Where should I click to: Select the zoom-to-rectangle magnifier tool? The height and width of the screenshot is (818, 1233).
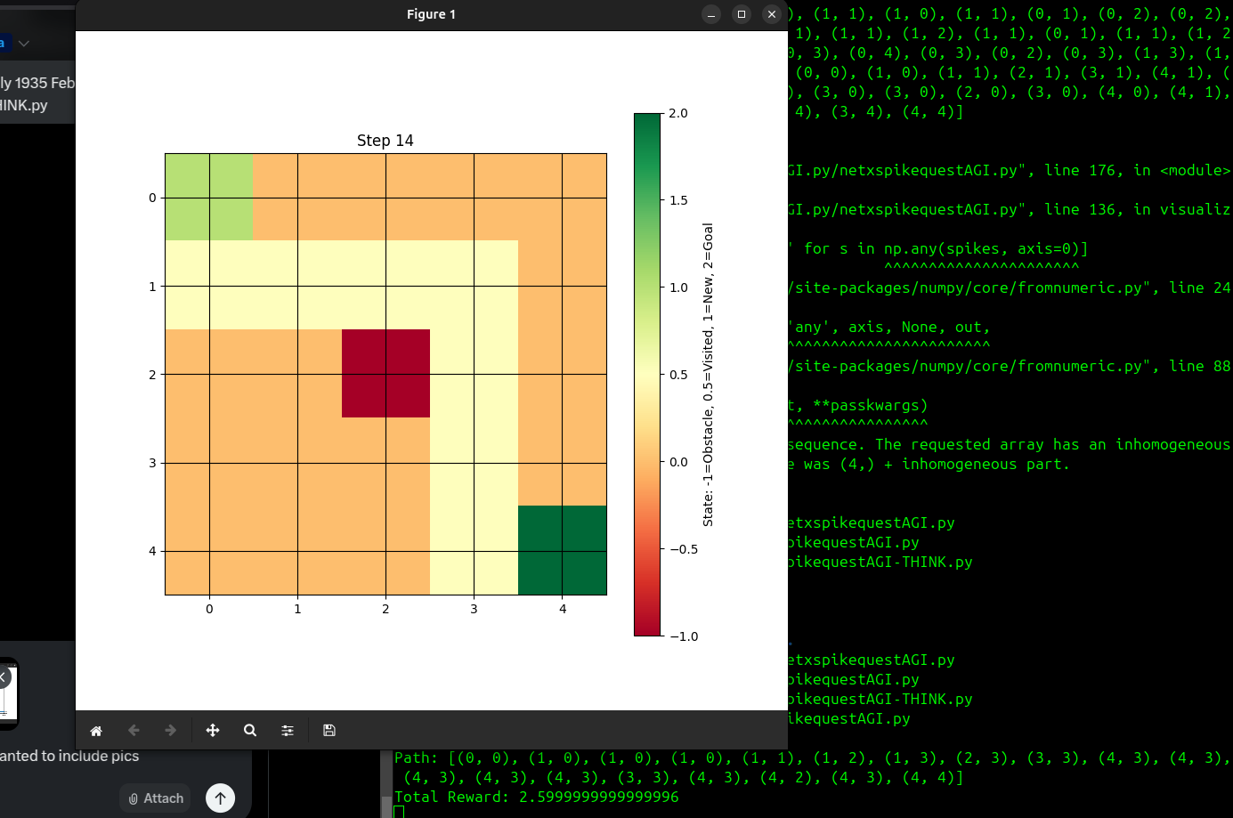(x=250, y=730)
